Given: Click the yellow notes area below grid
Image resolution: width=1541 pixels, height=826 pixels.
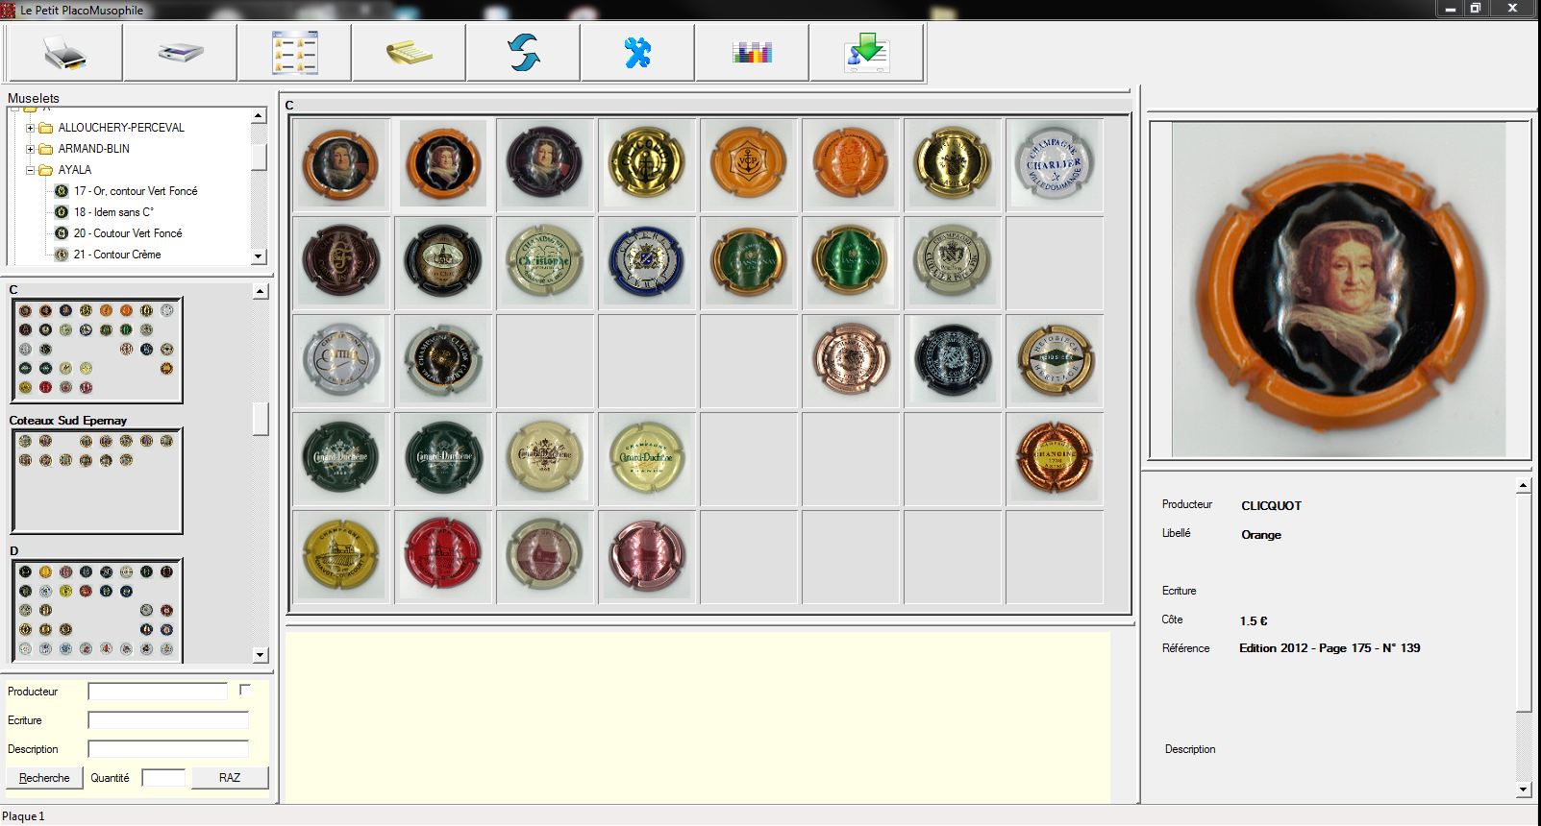Looking at the screenshot, I should (x=698, y=717).
